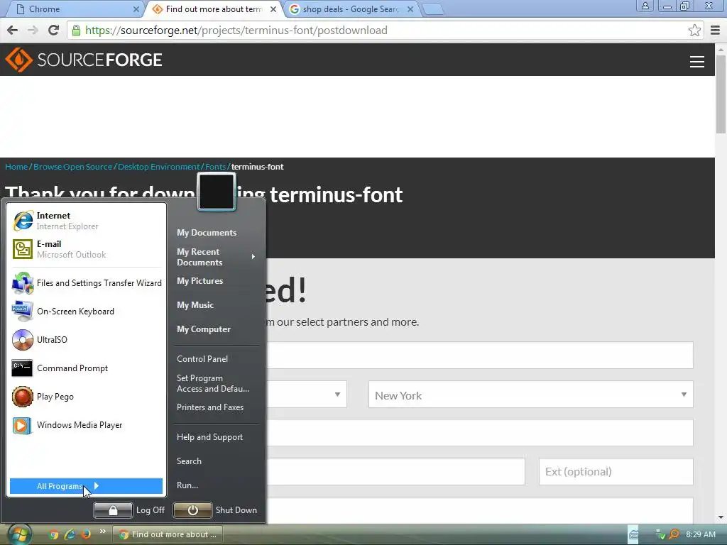Click Chrome user profile icon
Image resolution: width=727 pixels, height=545 pixels.
click(645, 6)
